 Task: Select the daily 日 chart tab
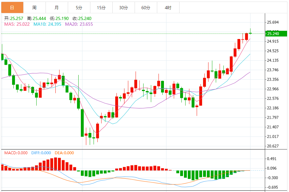[12, 8]
